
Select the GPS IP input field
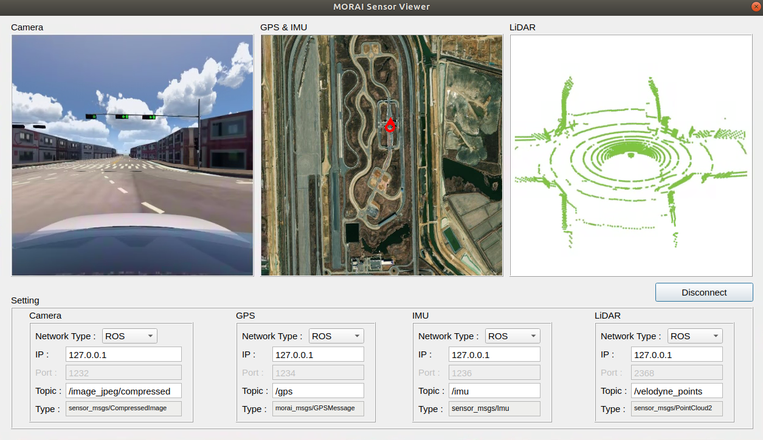coord(318,354)
